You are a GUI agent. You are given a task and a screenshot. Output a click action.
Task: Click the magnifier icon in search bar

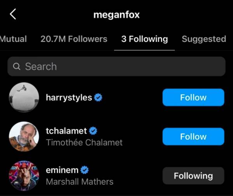(17, 67)
